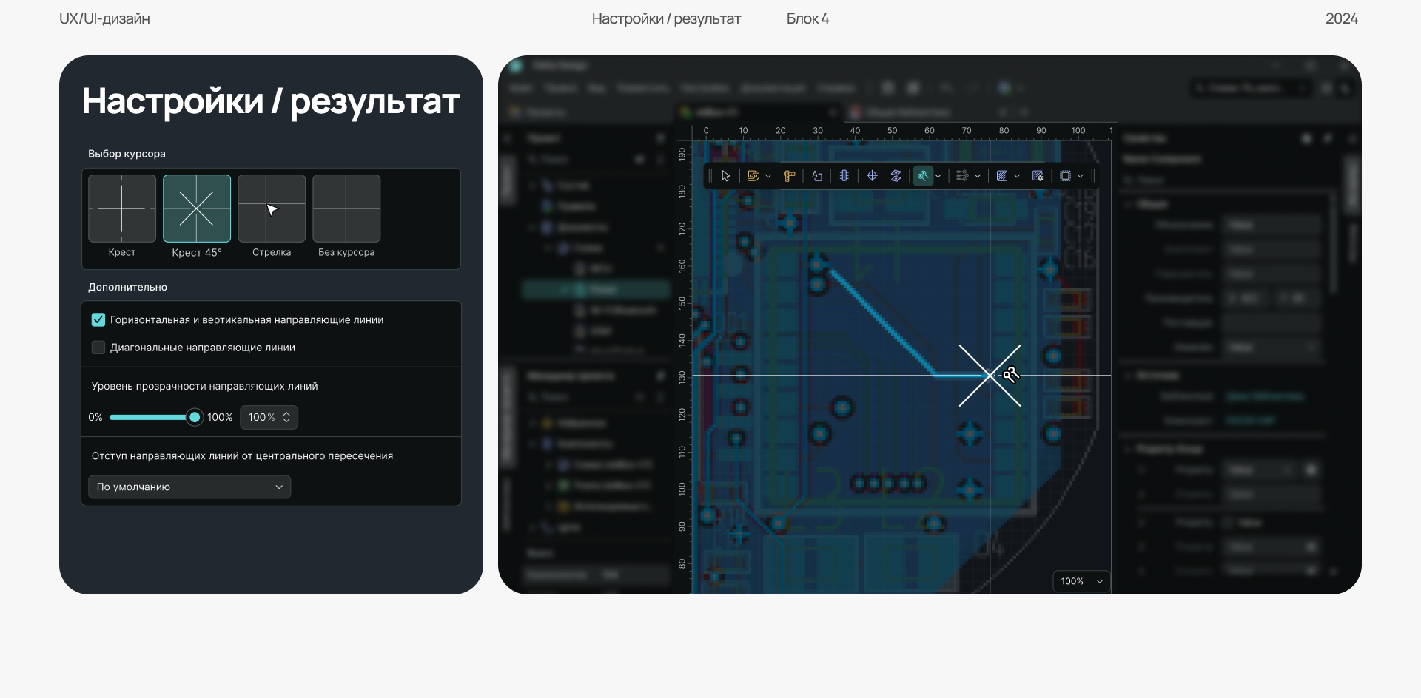The width and height of the screenshot is (1421, 698).
Task: Click the toolbar's right drag handle
Action: pyautogui.click(x=1093, y=176)
